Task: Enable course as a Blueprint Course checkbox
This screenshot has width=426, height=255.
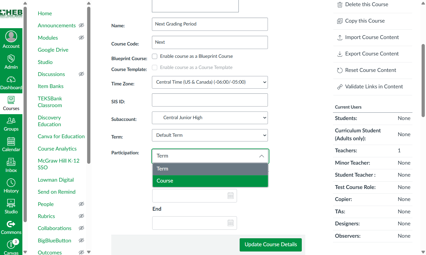Action: coord(155,56)
